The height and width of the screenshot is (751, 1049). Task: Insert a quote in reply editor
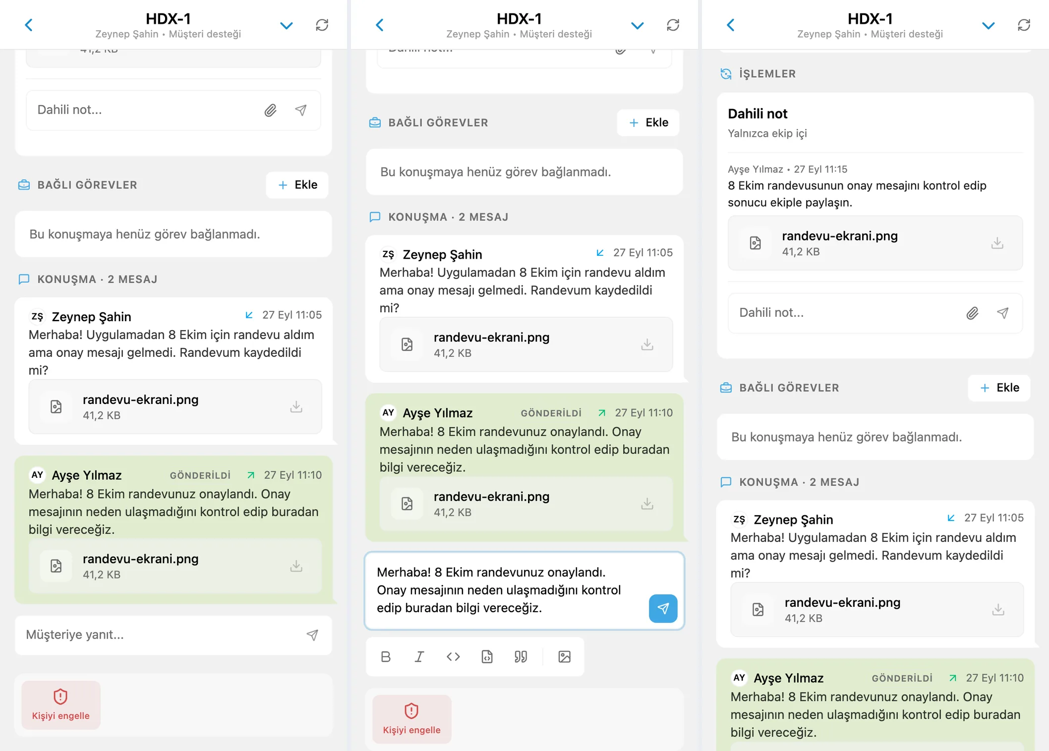point(521,657)
